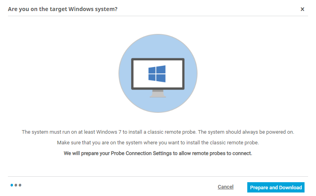Select the middle gray step dot
This screenshot has height=196, width=316.
16,185
